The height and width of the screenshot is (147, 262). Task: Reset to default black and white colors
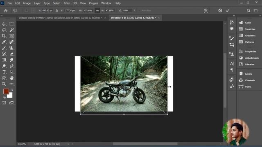click(x=4, y=97)
